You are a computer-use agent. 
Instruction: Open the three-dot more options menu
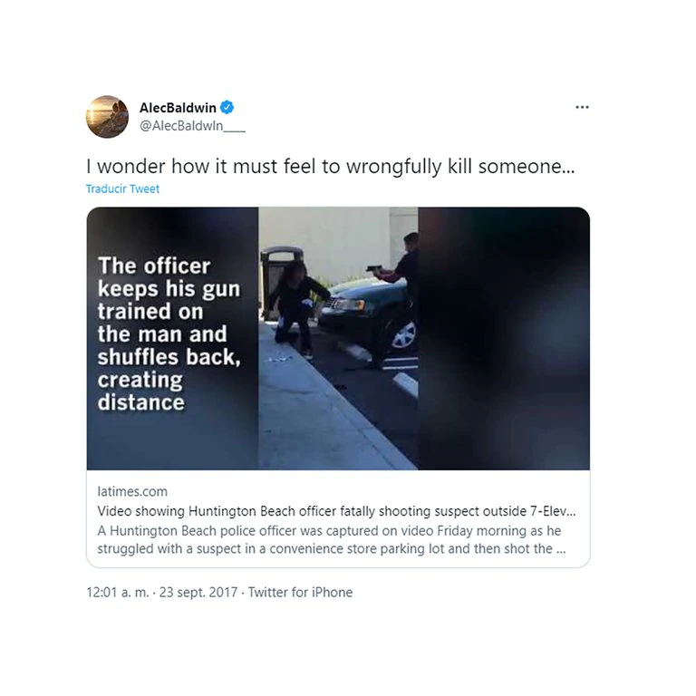[582, 108]
